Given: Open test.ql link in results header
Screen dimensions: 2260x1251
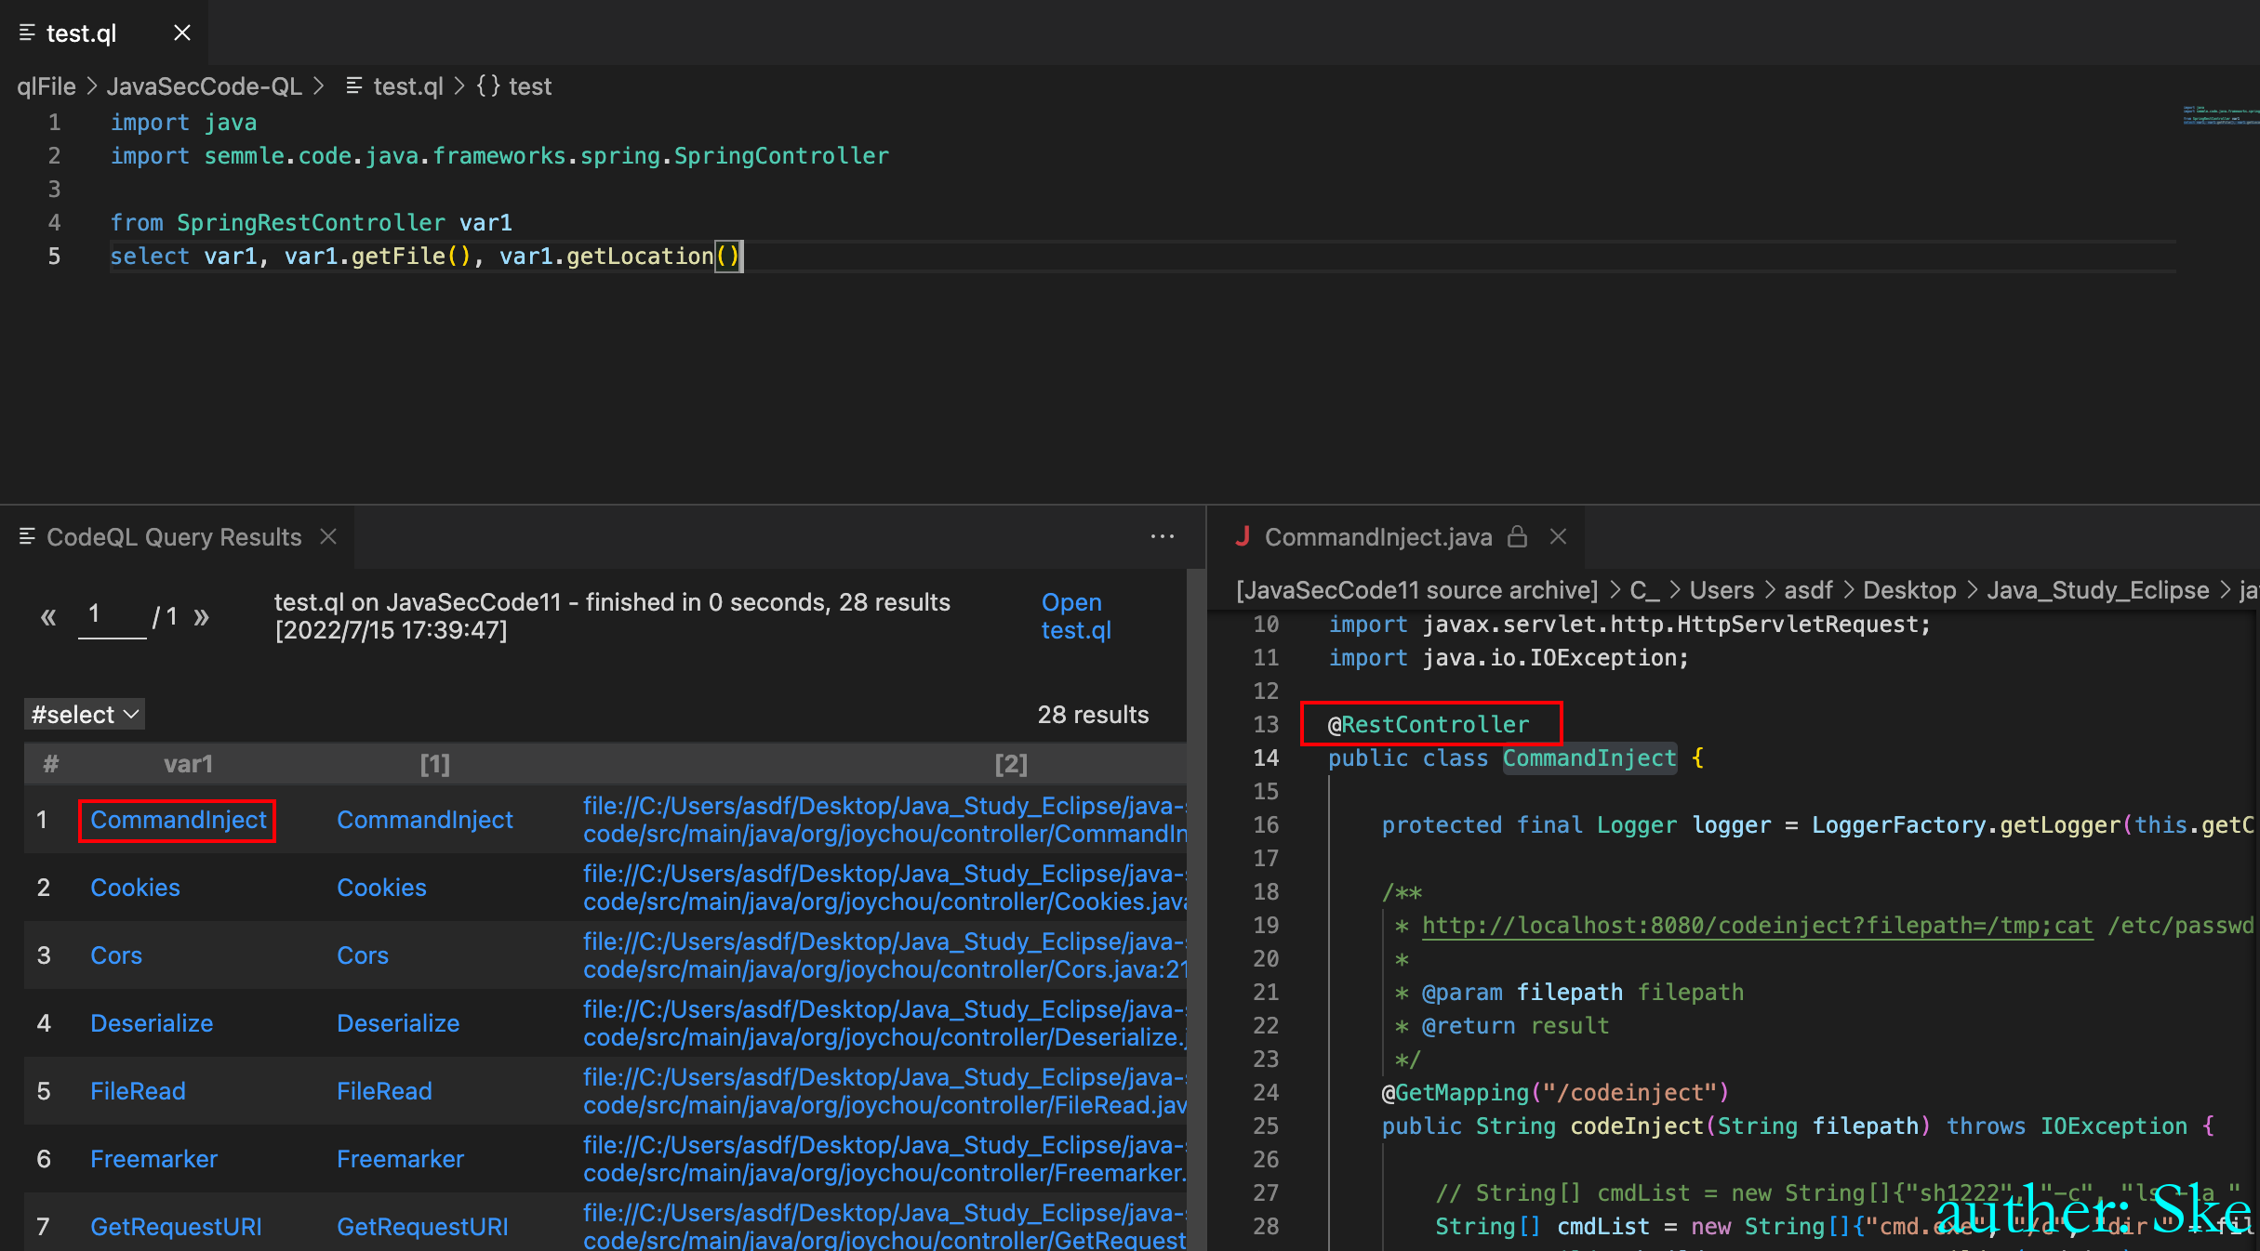Looking at the screenshot, I should (x=1076, y=616).
